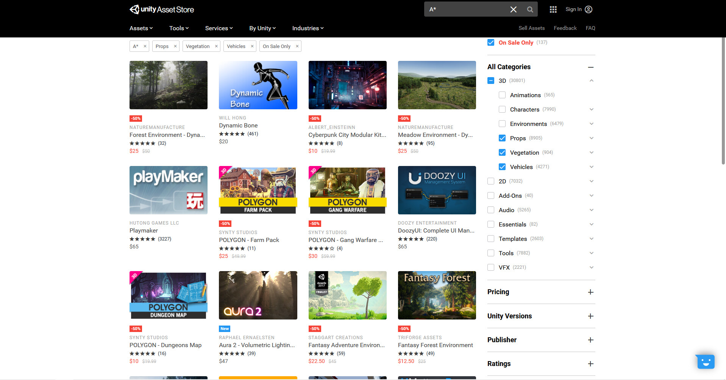This screenshot has height=380, width=726.
Task: Expand the Environments subcategory chevron
Action: 591,124
